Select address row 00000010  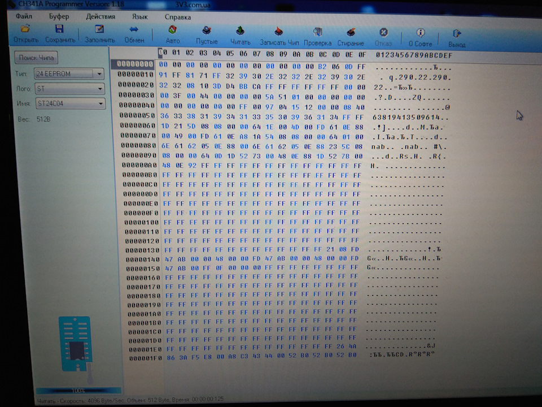pos(135,74)
